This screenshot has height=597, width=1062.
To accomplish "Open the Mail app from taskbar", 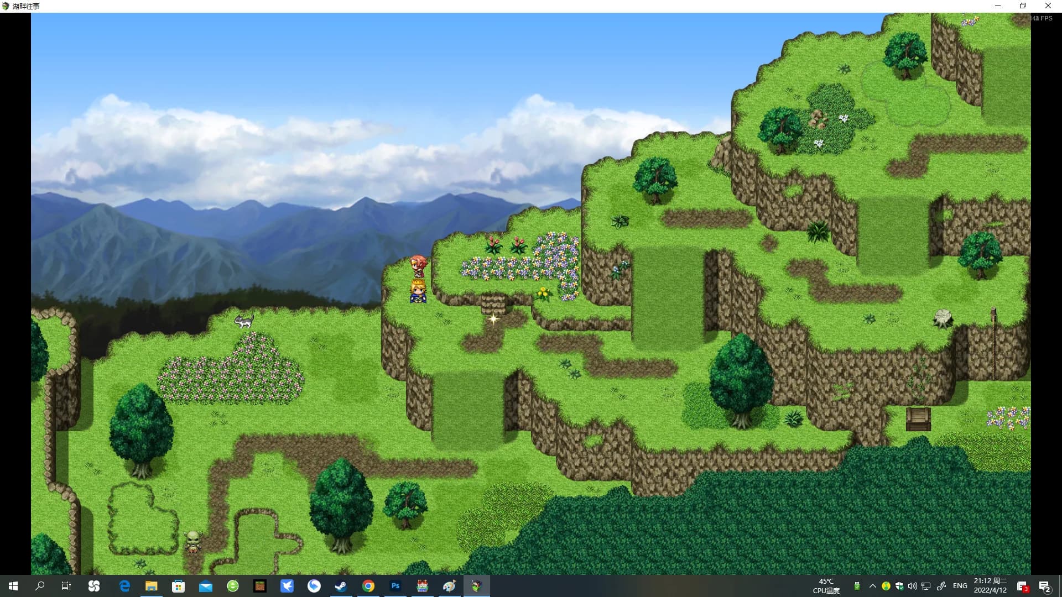I will (x=206, y=586).
